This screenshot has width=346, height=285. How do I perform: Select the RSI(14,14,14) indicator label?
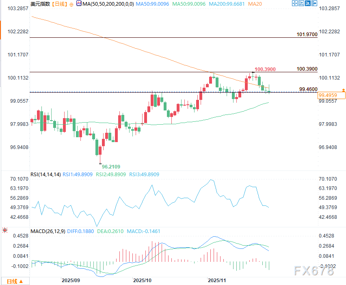pyautogui.click(x=45, y=175)
